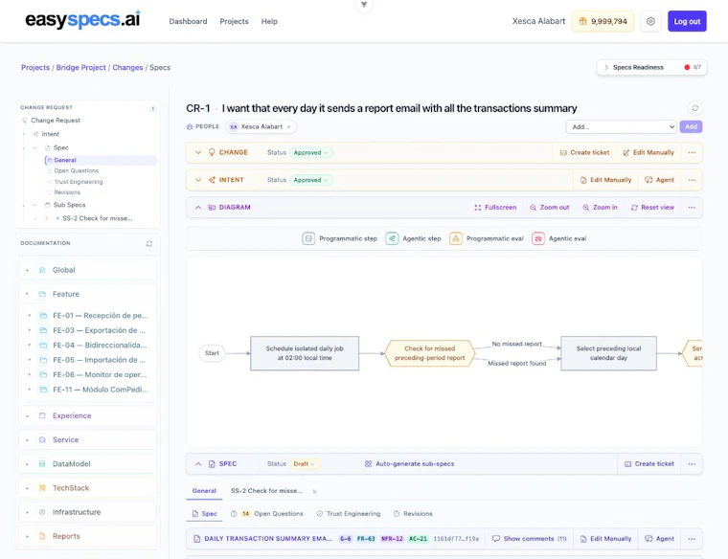The width and height of the screenshot is (728, 559).
Task: Open the Add... people dropdown
Action: pyautogui.click(x=622, y=126)
